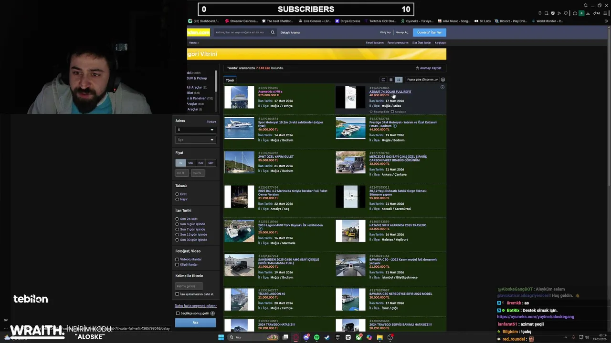This screenshot has height=343, width=611.
Task: Click the 'Hesap Aç' link
Action: 402,32
